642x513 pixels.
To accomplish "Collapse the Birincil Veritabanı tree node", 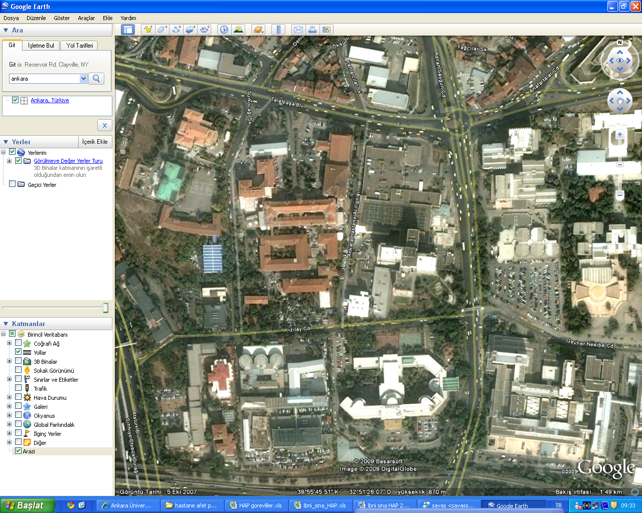I will pos(3,334).
